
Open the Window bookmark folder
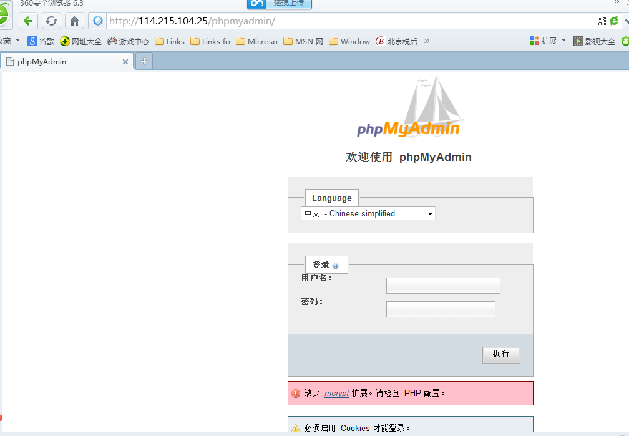tap(349, 41)
